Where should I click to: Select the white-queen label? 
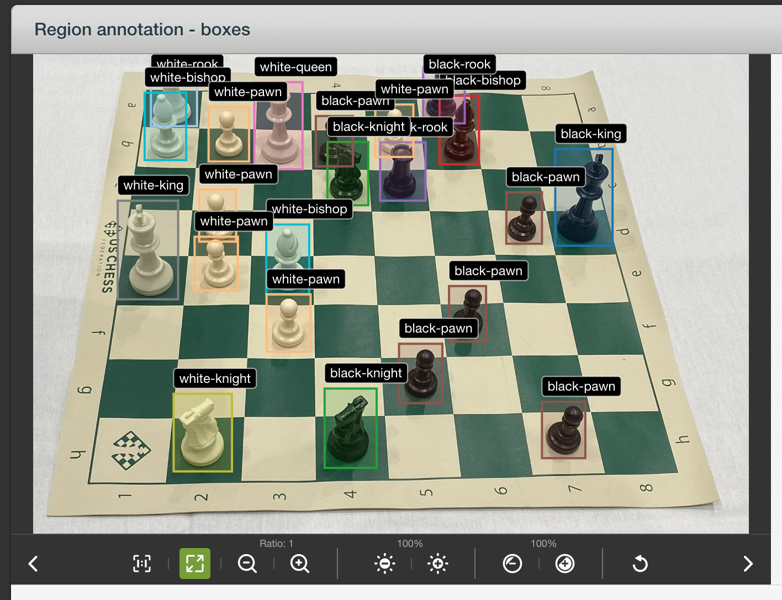coord(296,67)
